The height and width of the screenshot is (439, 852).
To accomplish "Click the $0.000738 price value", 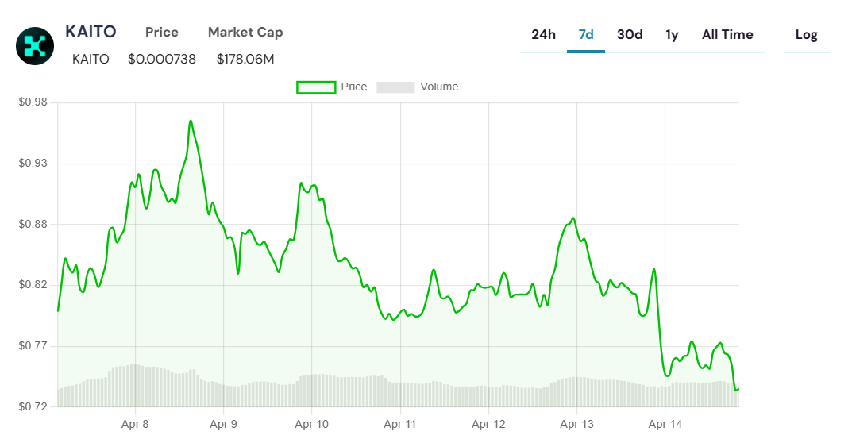I will click(162, 60).
